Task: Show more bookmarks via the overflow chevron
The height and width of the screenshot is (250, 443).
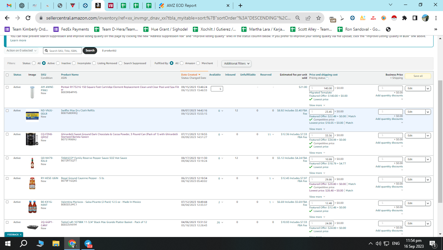Action: click(x=436, y=29)
